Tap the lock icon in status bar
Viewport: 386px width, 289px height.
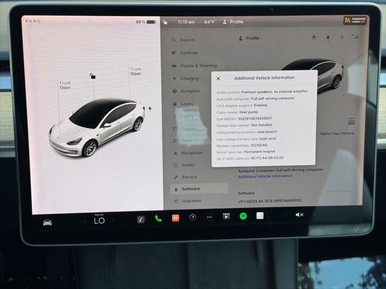(165, 22)
